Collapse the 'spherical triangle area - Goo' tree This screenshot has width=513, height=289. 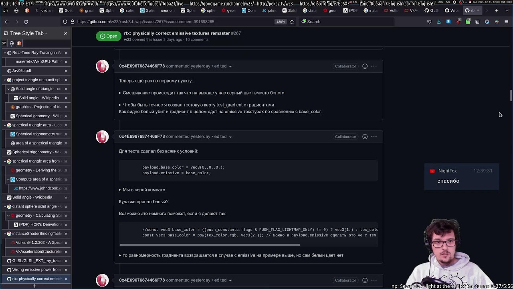click(5, 125)
